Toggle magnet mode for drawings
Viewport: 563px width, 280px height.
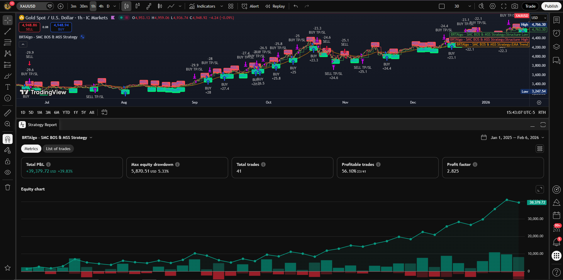8,139
